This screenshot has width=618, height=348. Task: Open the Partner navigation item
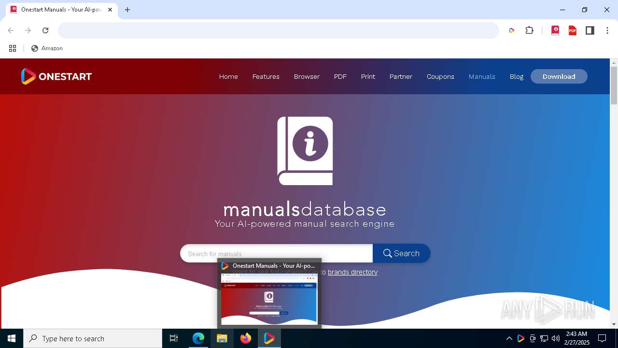[401, 76]
